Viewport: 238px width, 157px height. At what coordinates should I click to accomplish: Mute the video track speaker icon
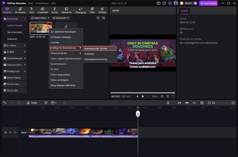[15, 132]
